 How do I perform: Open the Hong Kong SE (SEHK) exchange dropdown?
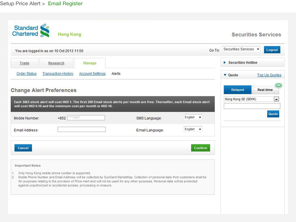(x=251, y=99)
